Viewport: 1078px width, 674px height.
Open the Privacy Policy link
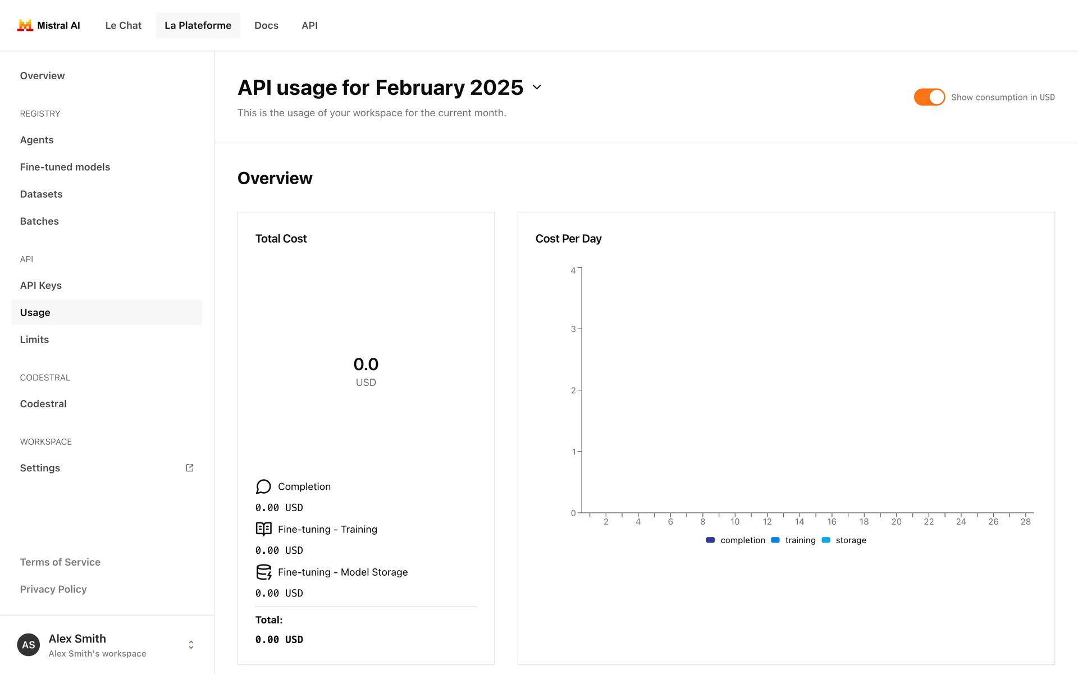point(53,589)
